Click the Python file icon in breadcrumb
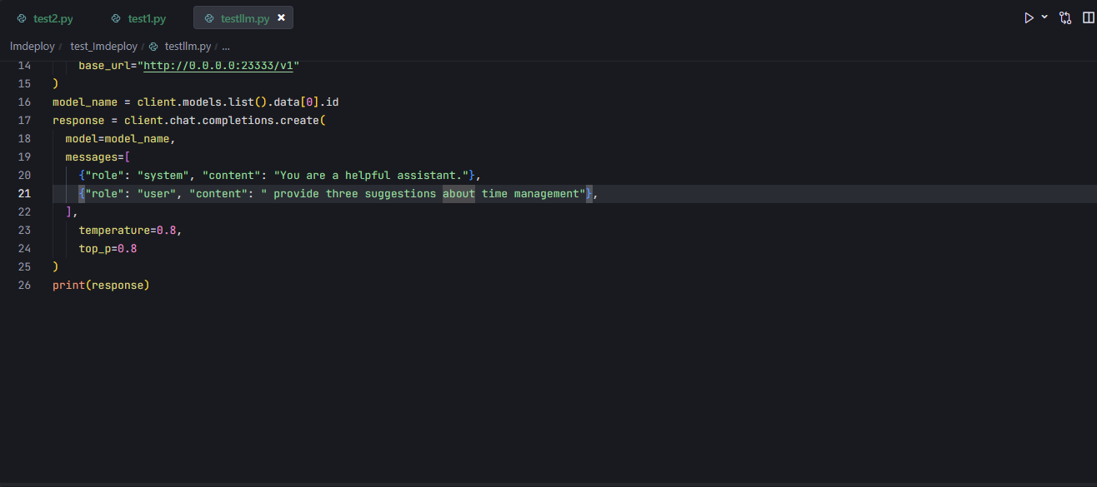Viewport: 1097px width, 487px height. point(153,47)
